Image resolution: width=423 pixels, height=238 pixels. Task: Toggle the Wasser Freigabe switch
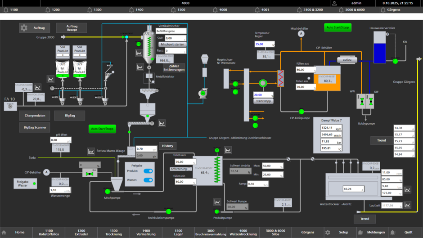coord(148,180)
